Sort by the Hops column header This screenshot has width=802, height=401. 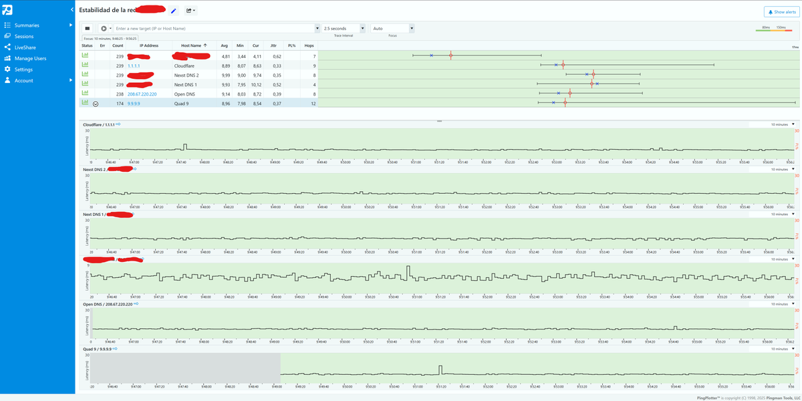[x=309, y=45]
